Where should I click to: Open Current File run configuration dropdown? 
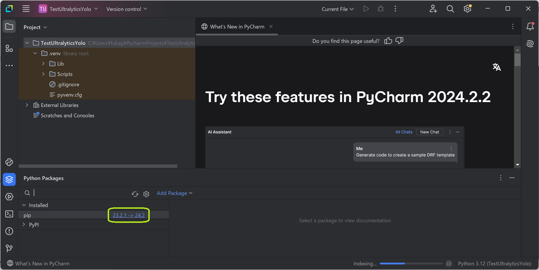point(338,9)
